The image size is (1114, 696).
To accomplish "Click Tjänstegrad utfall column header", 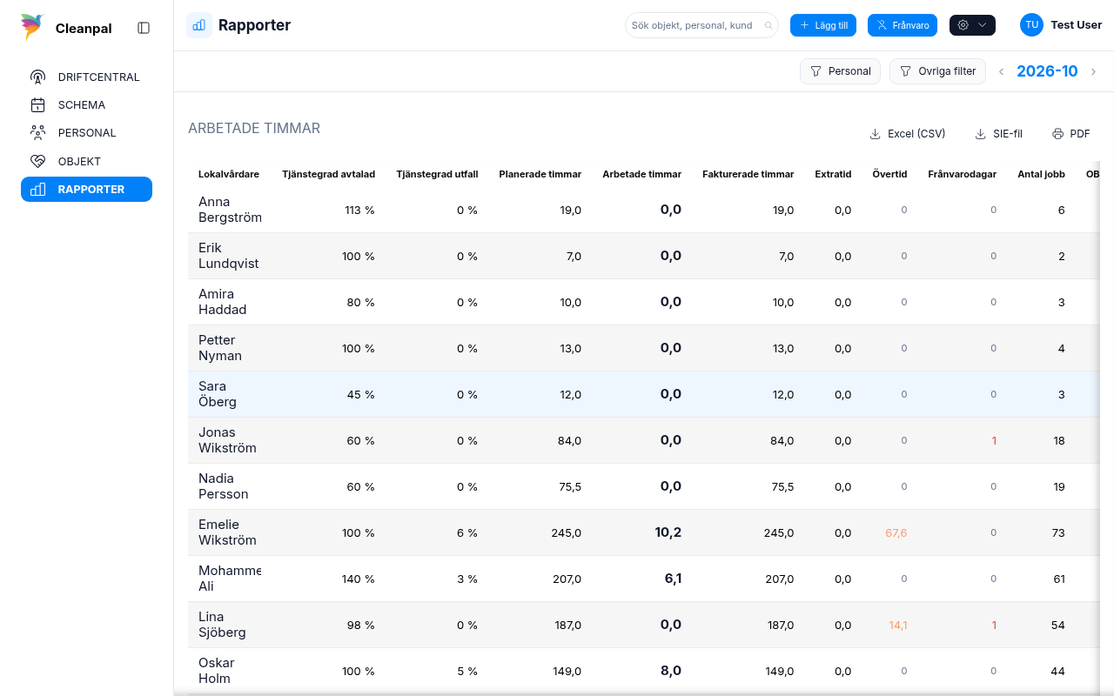I will coord(437,174).
